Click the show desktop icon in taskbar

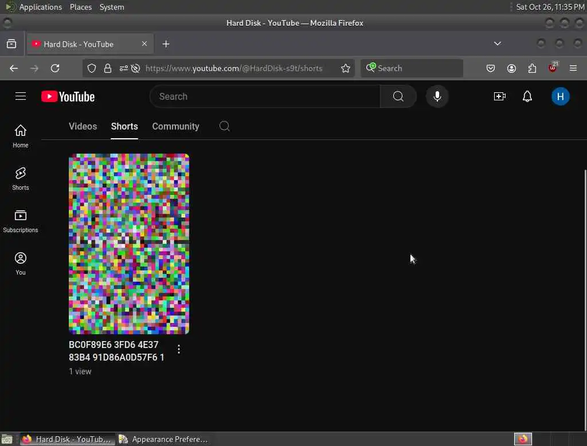(7, 439)
